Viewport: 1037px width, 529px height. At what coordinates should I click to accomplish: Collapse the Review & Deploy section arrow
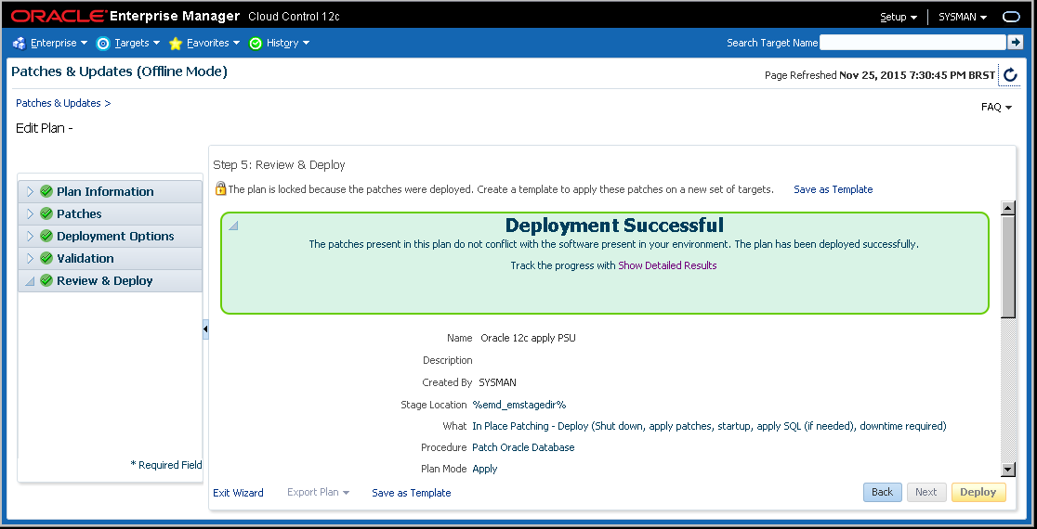tap(30, 281)
